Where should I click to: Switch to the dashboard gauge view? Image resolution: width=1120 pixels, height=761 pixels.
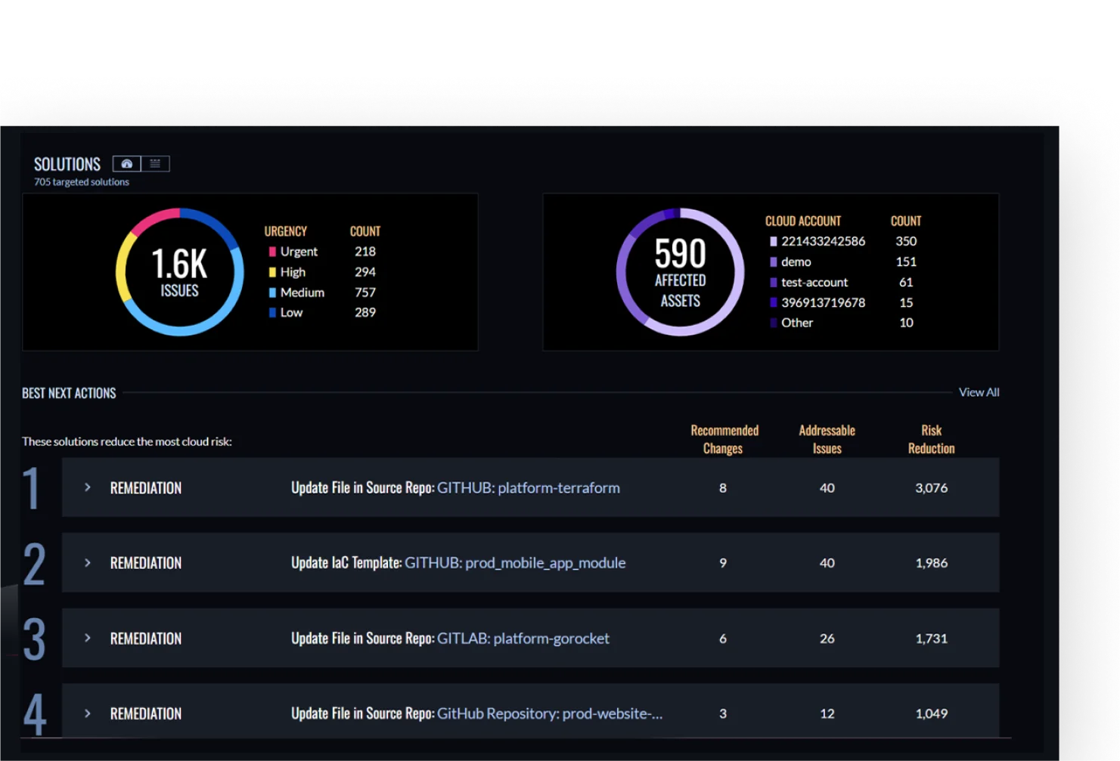tap(126, 163)
